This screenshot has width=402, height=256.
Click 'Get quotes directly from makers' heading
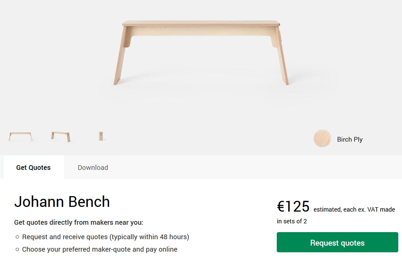click(79, 222)
